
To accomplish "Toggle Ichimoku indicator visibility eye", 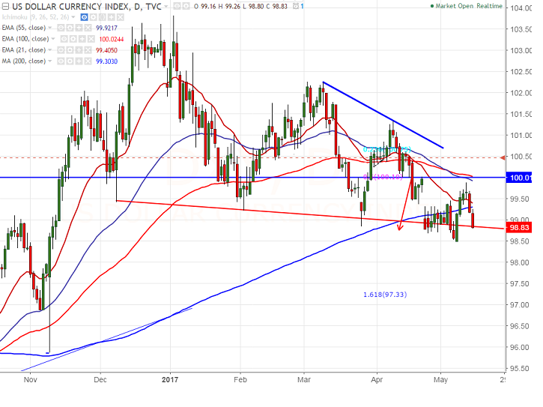I will pos(84,17).
